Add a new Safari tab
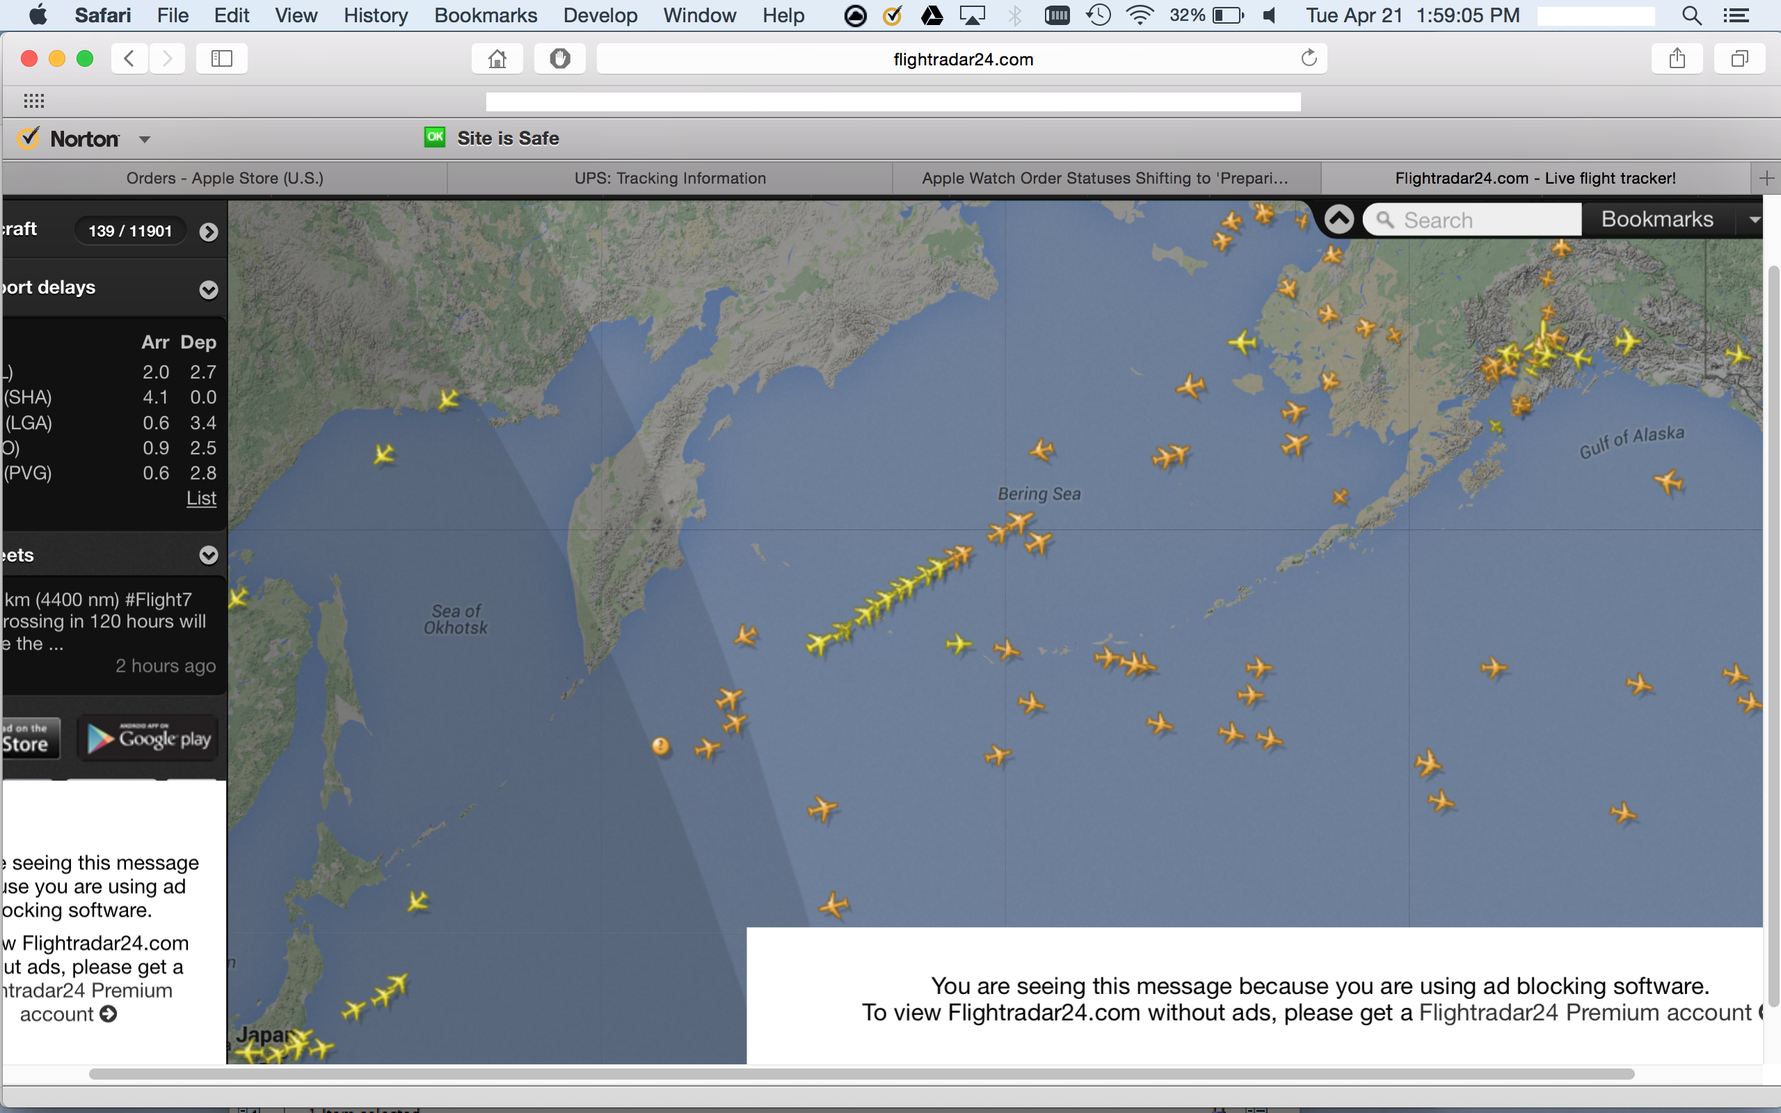The width and height of the screenshot is (1781, 1113). (1766, 178)
